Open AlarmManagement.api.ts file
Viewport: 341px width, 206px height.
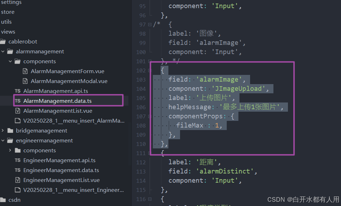click(56, 91)
